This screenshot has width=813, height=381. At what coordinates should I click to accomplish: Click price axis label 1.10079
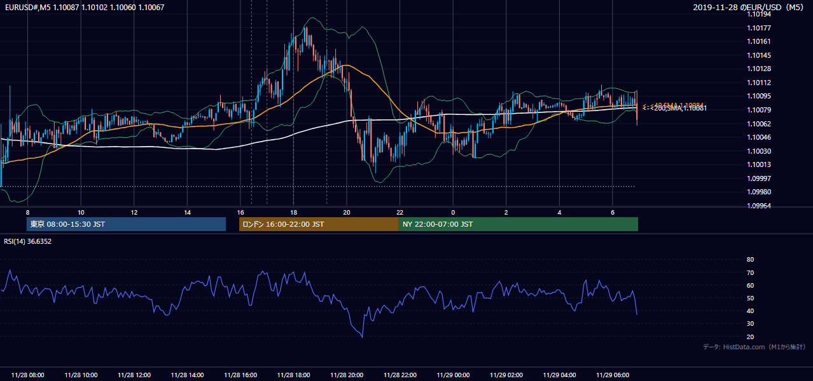point(758,110)
